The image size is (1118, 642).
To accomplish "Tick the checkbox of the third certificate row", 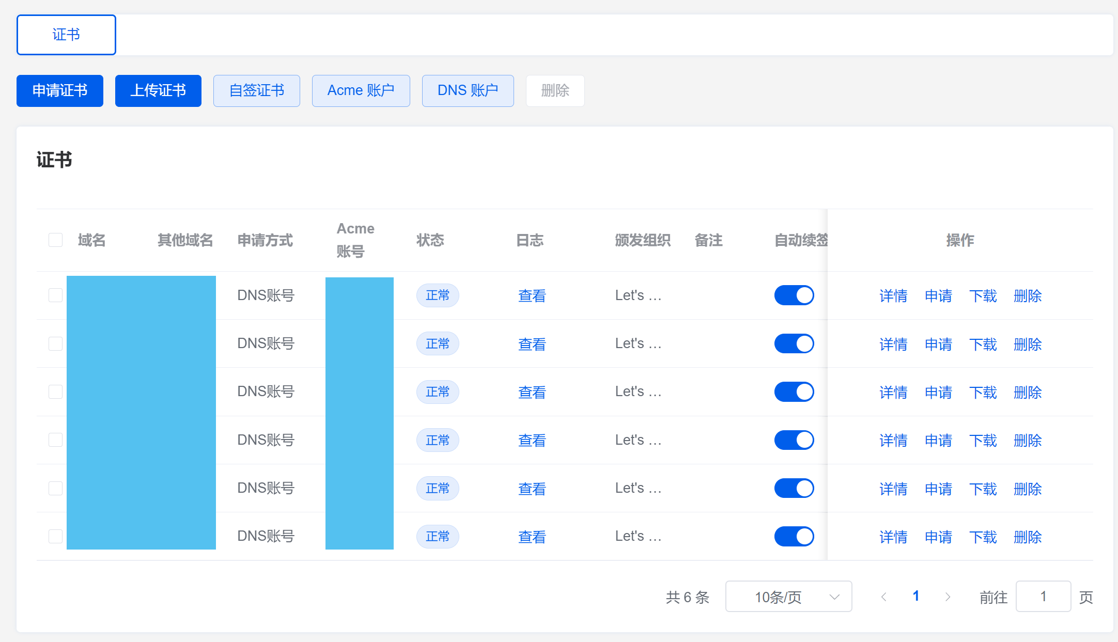I will (x=55, y=392).
